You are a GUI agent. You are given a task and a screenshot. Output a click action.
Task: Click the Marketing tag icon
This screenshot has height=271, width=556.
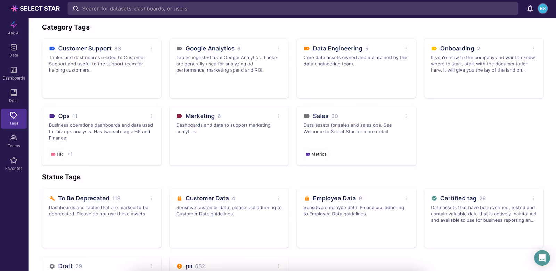(179, 116)
